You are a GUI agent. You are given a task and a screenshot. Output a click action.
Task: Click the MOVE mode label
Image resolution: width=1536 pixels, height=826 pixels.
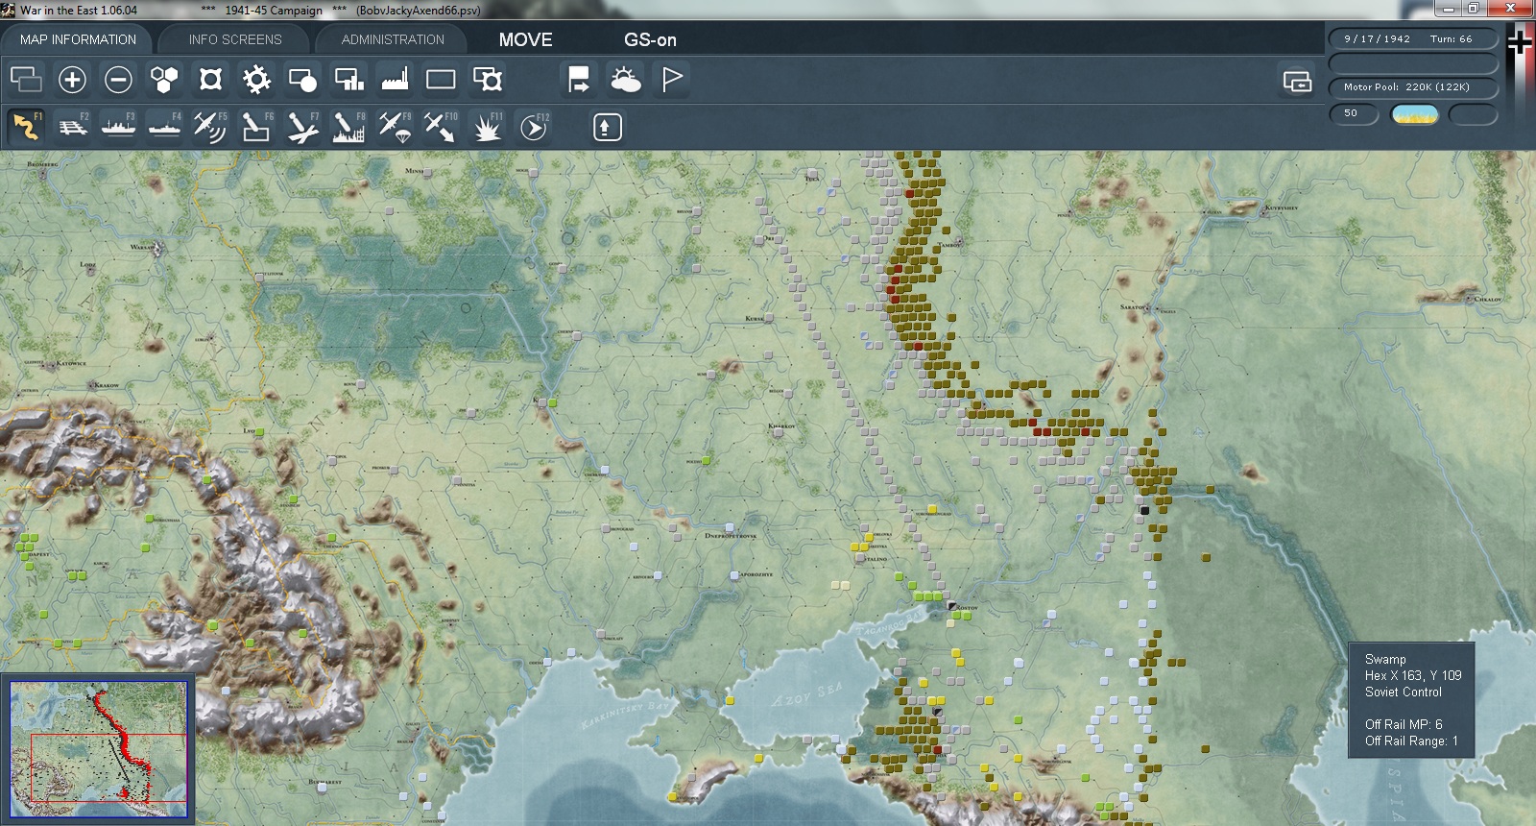point(525,40)
